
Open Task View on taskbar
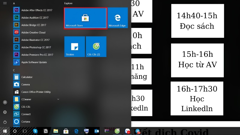[x=25, y=131]
